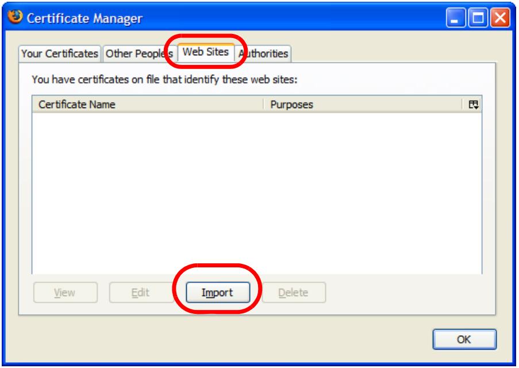The width and height of the screenshot is (519, 368).
Task: Confirm with the OK button
Action: (x=464, y=339)
